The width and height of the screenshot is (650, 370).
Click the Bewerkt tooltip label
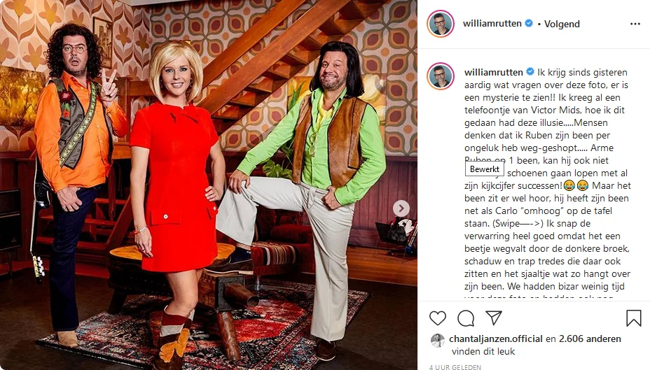click(485, 169)
